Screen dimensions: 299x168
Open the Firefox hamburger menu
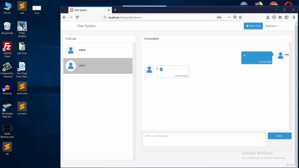(x=294, y=17)
